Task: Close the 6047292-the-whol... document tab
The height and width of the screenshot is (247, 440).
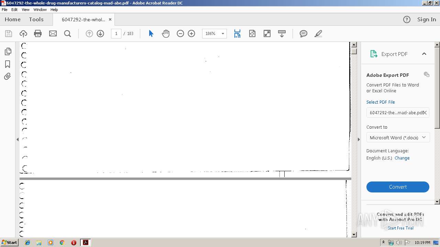Action: [110, 20]
